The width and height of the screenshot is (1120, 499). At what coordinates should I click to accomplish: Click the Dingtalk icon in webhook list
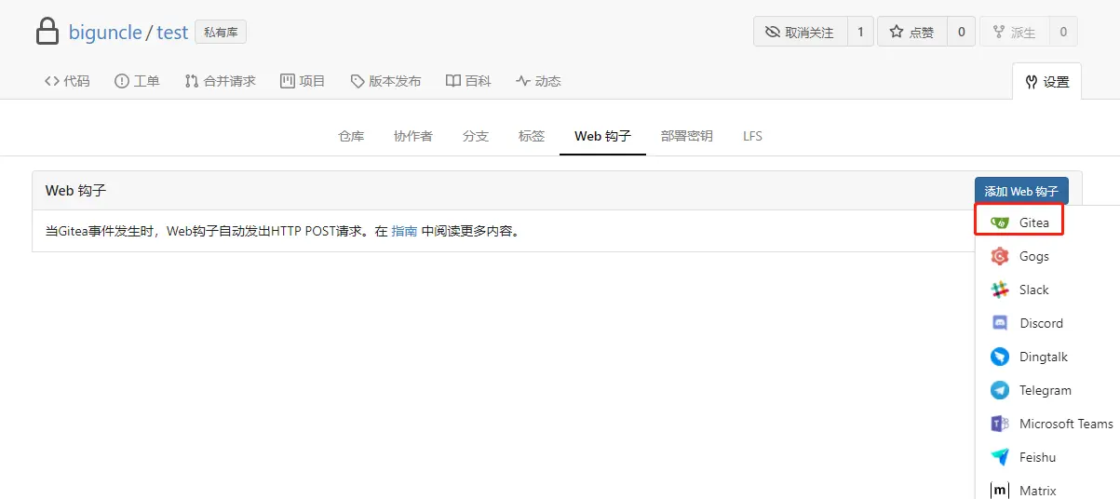click(1000, 357)
